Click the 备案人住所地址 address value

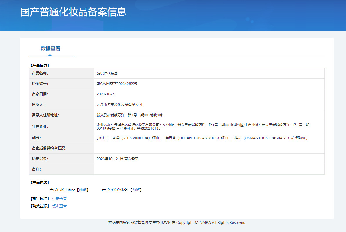click(x=131, y=115)
